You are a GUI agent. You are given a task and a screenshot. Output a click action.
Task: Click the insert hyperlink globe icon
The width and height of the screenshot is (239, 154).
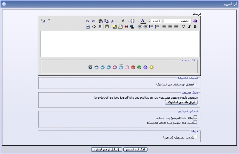point(132,27)
